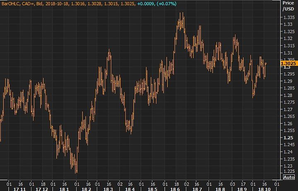Click the 18 5 month label
Viewport: 298px width, 191px height.
[152, 189]
